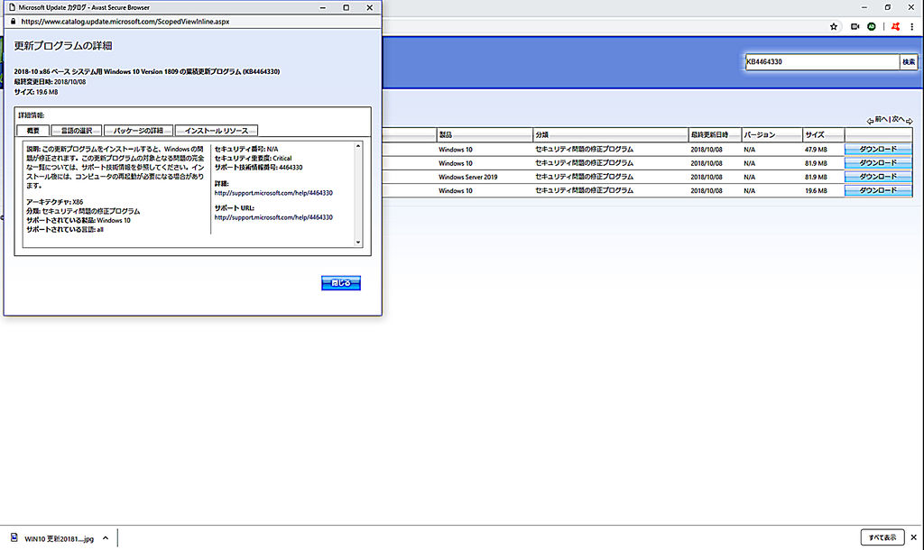The height and width of the screenshot is (550, 924).
Task: Show all downloads with すべて表示
Action: tap(882, 537)
